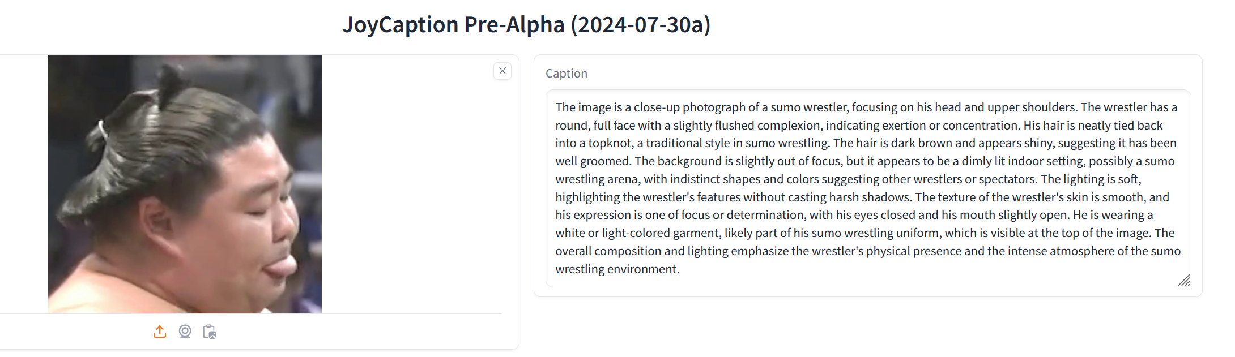Click the JoyCaption Pre-Alpha title heading

click(526, 25)
